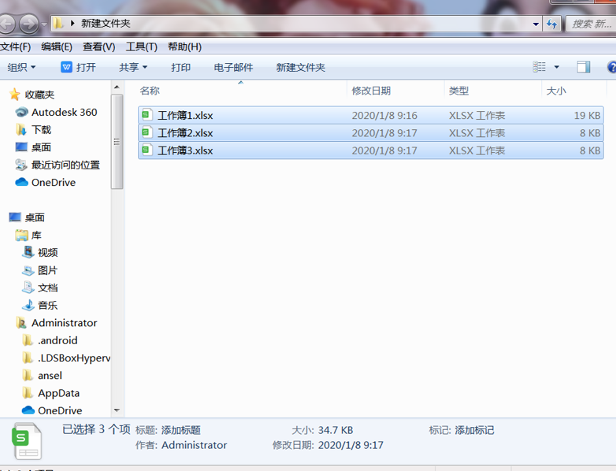The width and height of the screenshot is (616, 471).
Task: Expand the breadcrumb arrow before 新建文件夹
Action: 72,23
